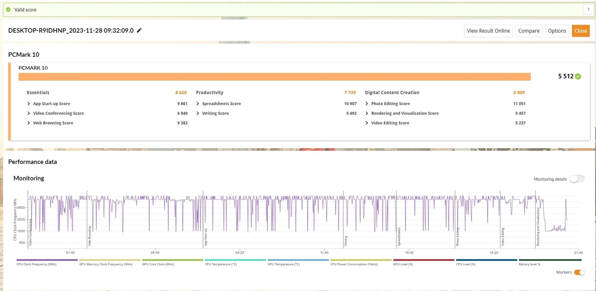The image size is (596, 291).
Task: Select CPU Temperature legend swatch
Action: (x=235, y=260)
